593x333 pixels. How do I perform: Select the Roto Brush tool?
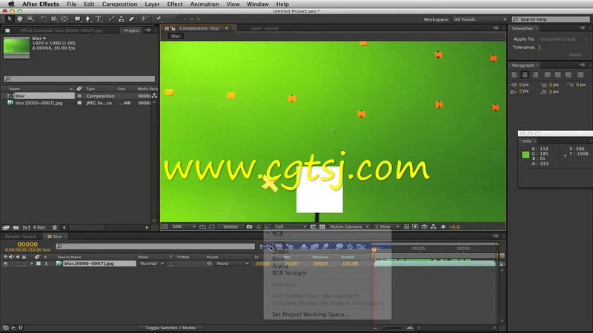[x=145, y=18]
